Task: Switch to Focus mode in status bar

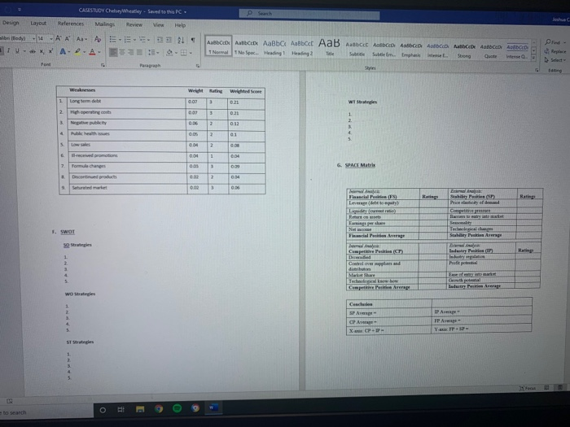Action: 528,388
